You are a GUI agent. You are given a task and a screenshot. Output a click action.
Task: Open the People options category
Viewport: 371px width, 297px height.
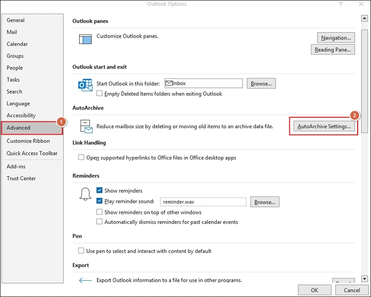[32, 68]
